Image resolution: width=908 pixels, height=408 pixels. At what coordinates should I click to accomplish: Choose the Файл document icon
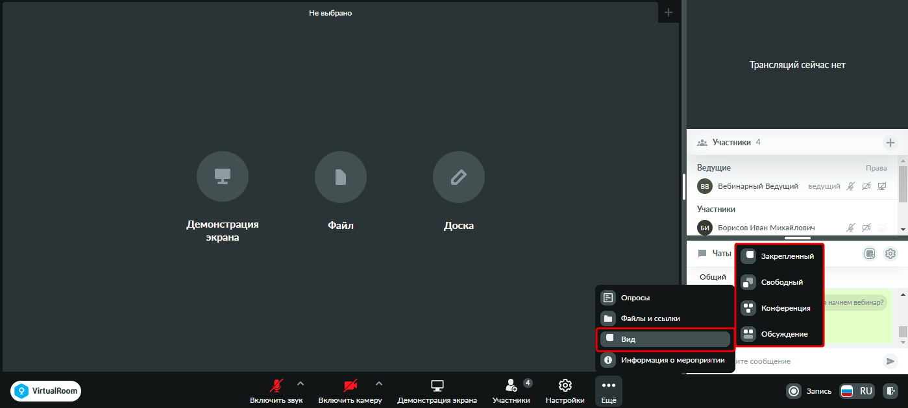(341, 177)
